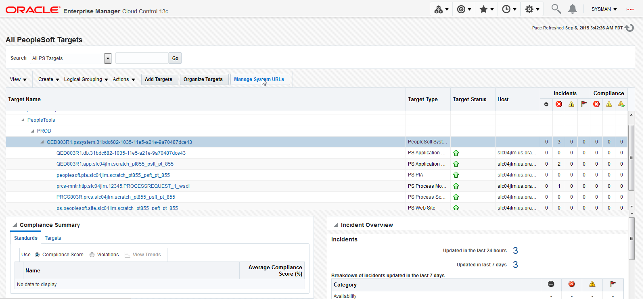This screenshot has height=299, width=644.
Task: Click the targets table vertical scrollbar
Action: [x=631, y=157]
